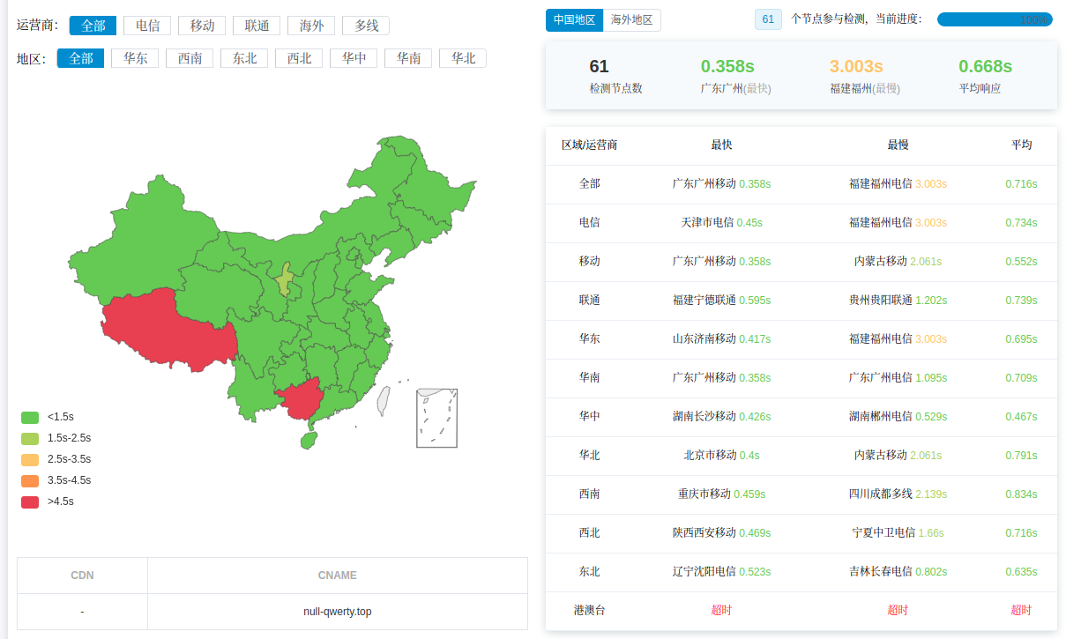Screen dimensions: 1066x639
Task: Toggle the green <1.5s legend swatch
Action: point(30,417)
